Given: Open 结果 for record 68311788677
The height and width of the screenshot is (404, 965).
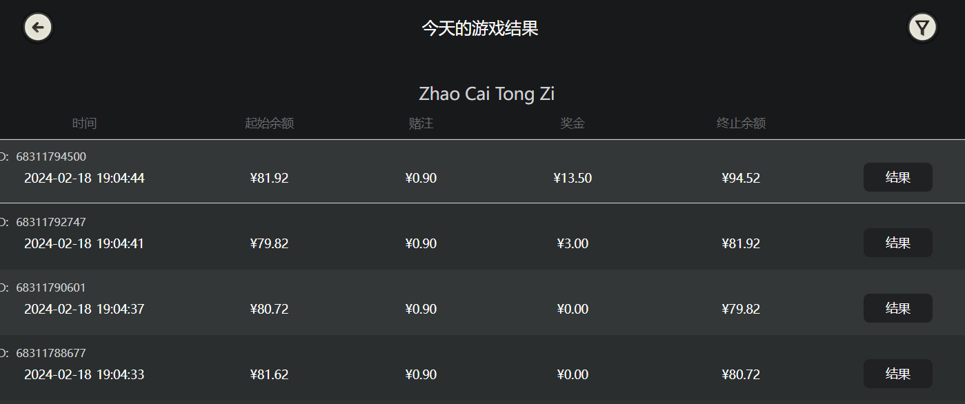Looking at the screenshot, I should pos(897,374).
